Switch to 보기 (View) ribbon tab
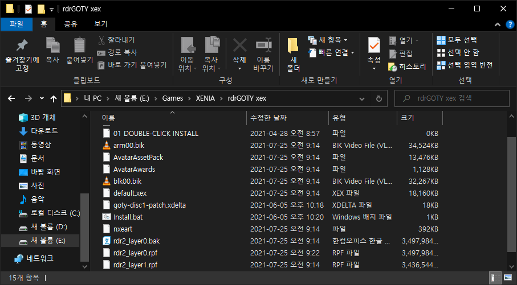 [x=100, y=24]
